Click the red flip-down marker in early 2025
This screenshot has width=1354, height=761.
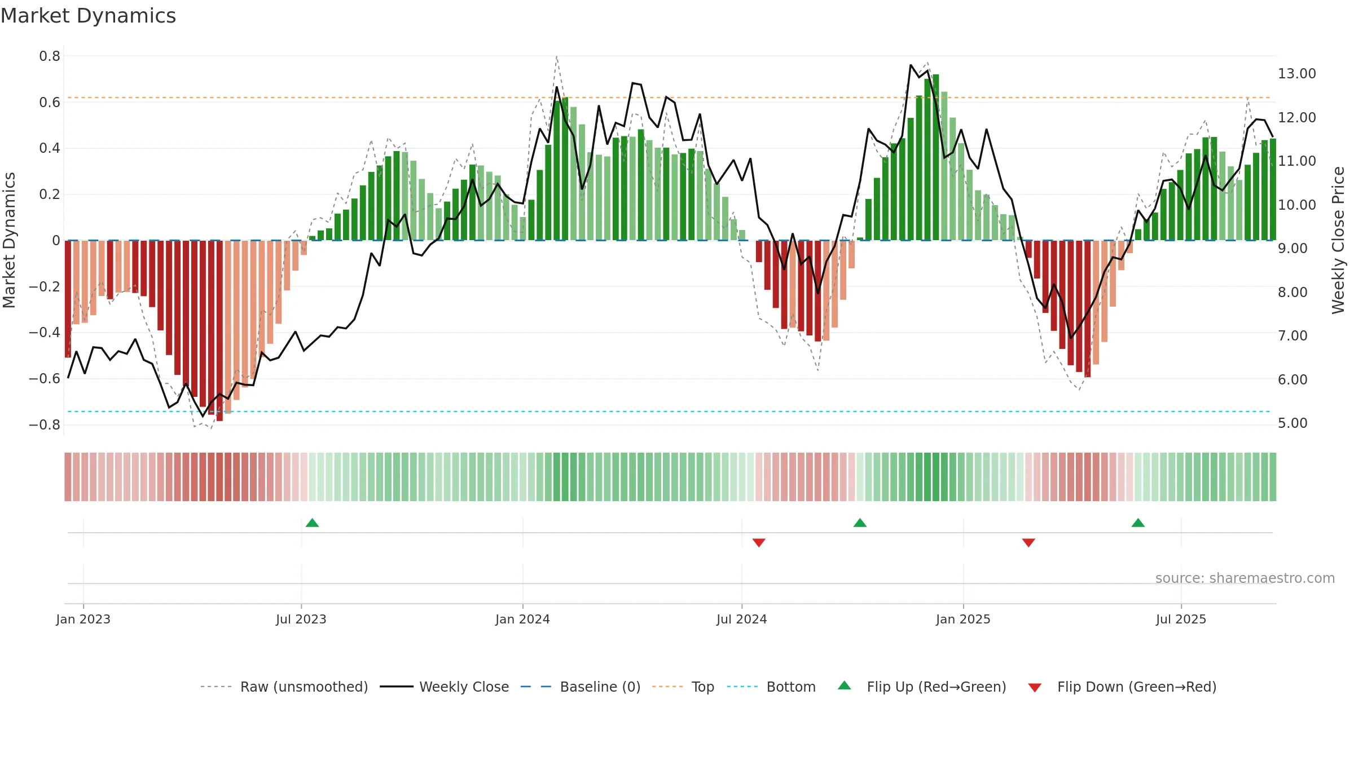[x=1028, y=542]
